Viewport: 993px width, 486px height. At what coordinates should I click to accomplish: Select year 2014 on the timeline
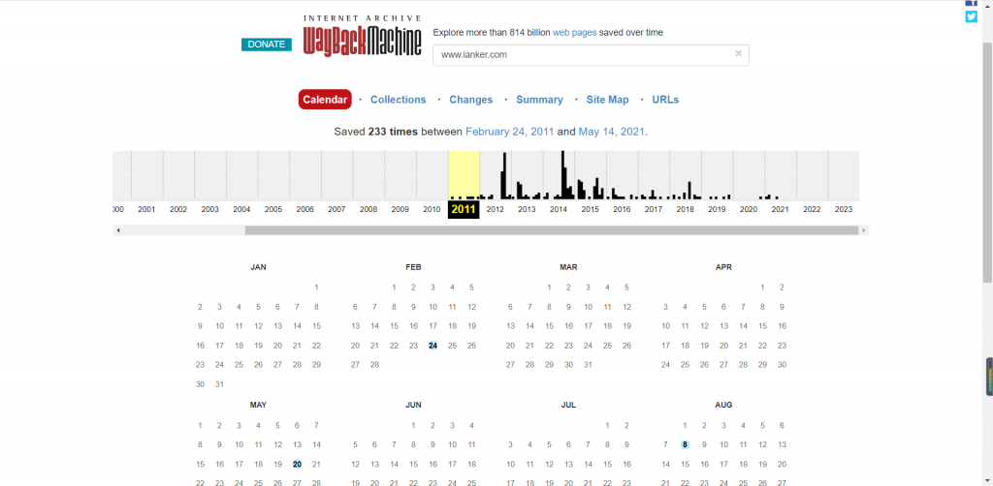click(x=559, y=209)
